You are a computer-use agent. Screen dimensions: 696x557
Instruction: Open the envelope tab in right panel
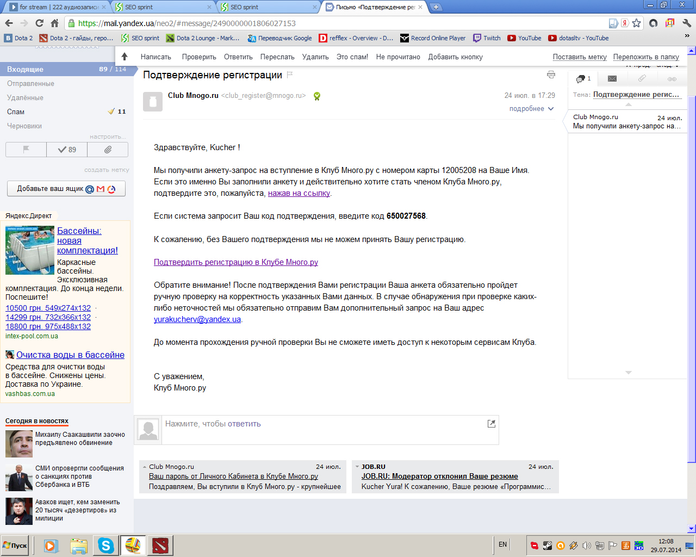coord(612,79)
